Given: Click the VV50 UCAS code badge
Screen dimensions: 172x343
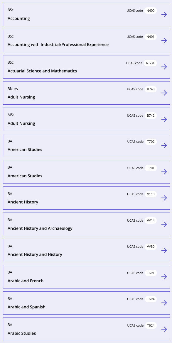Looking at the screenshot, I should 151,247.
